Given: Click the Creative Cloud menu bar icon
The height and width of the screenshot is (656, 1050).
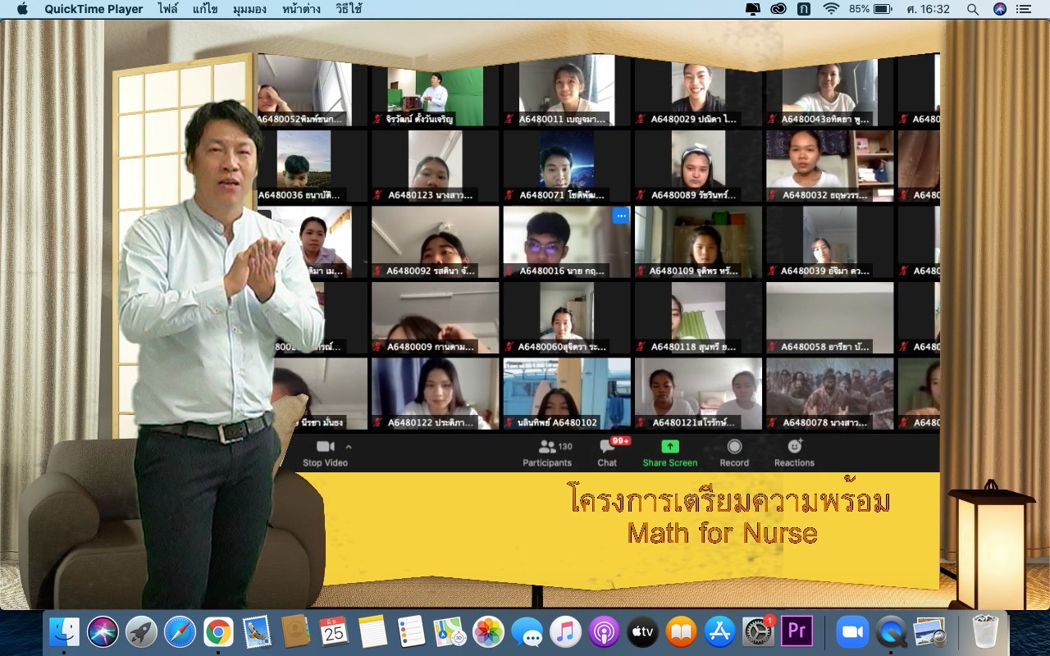Looking at the screenshot, I should click(x=778, y=9).
